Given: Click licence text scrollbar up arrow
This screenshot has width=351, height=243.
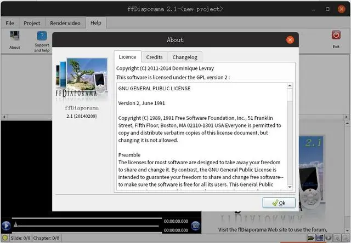Looking at the screenshot, I should (x=290, y=86).
